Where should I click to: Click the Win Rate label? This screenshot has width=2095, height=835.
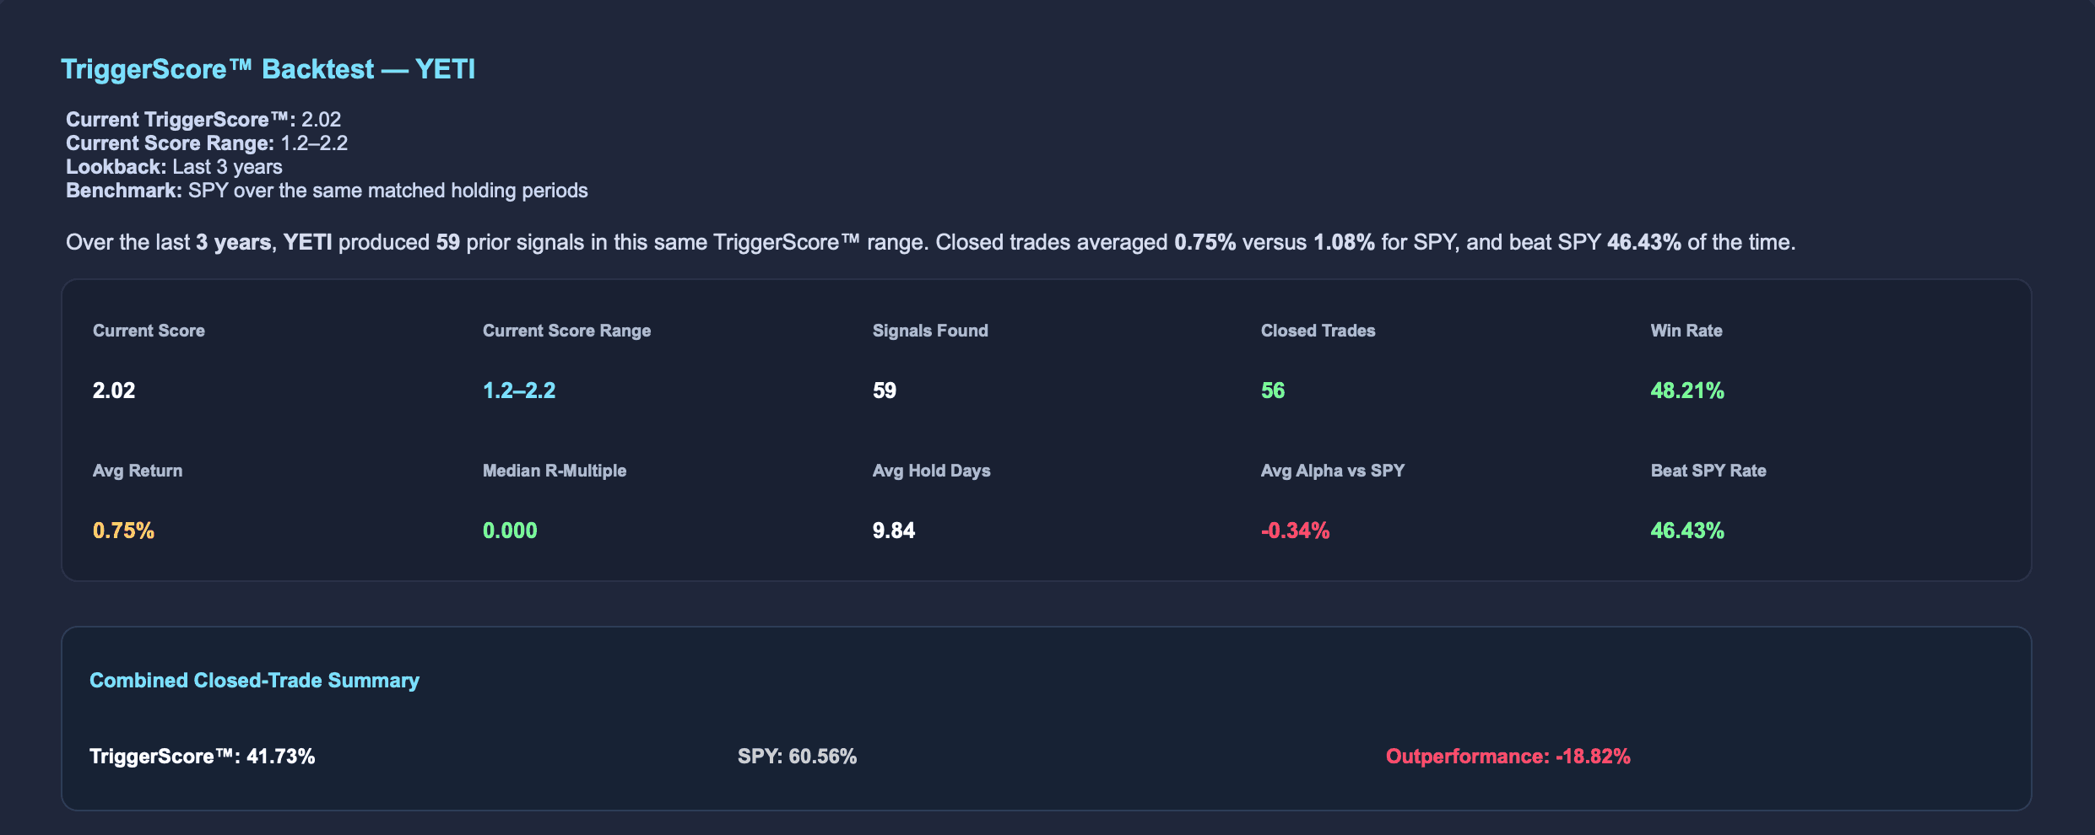click(1686, 331)
